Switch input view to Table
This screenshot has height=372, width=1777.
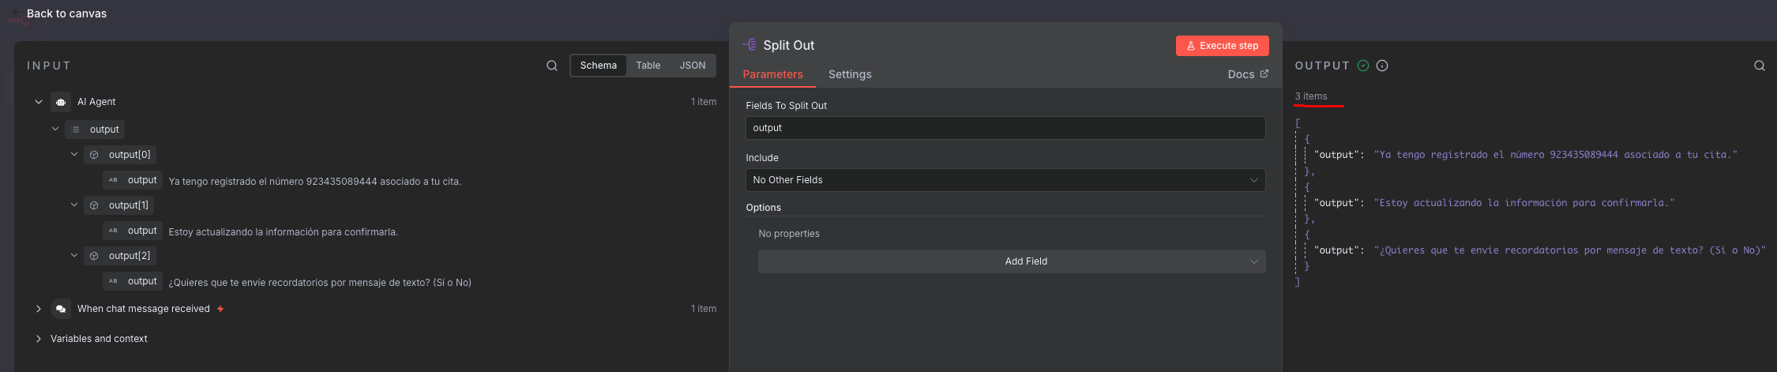(648, 66)
